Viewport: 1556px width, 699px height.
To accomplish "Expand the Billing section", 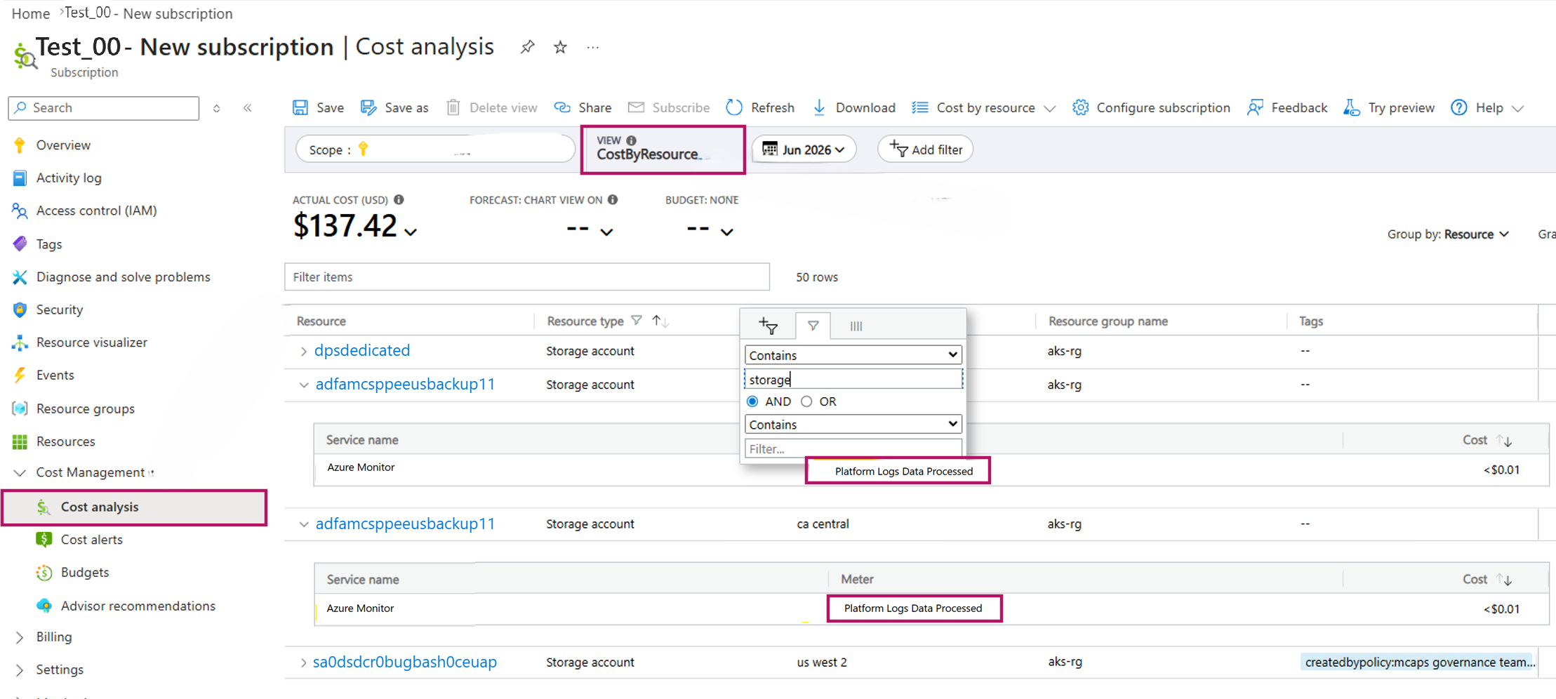I will pyautogui.click(x=20, y=637).
